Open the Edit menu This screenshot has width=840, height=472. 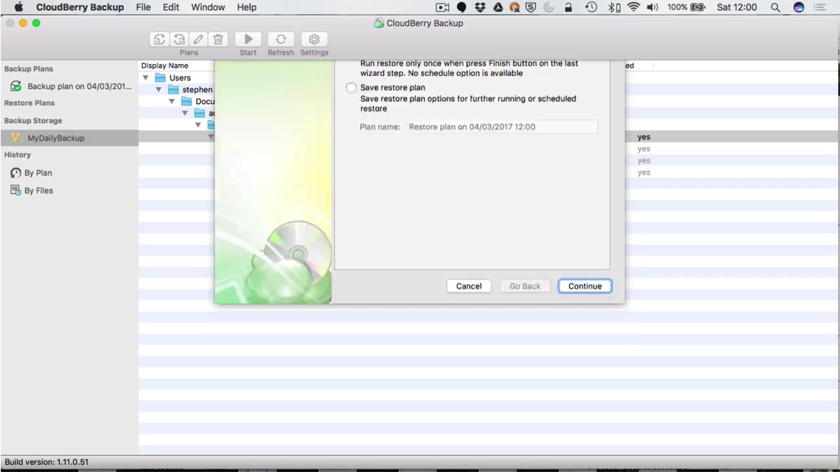pyautogui.click(x=171, y=7)
